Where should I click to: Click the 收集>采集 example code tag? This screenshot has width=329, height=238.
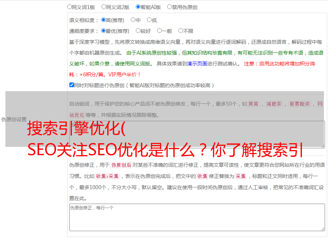pos(107,177)
